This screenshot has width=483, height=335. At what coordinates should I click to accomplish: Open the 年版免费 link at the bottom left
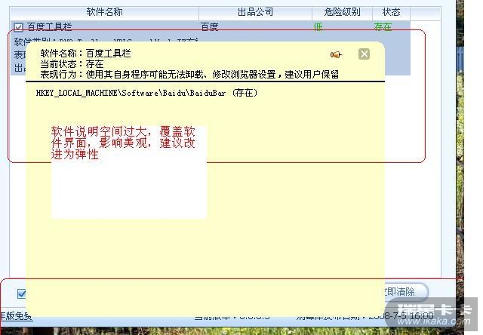[15, 316]
